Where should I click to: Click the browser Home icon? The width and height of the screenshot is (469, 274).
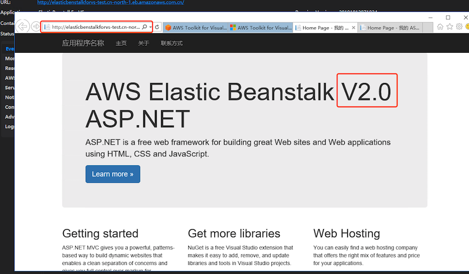(440, 27)
